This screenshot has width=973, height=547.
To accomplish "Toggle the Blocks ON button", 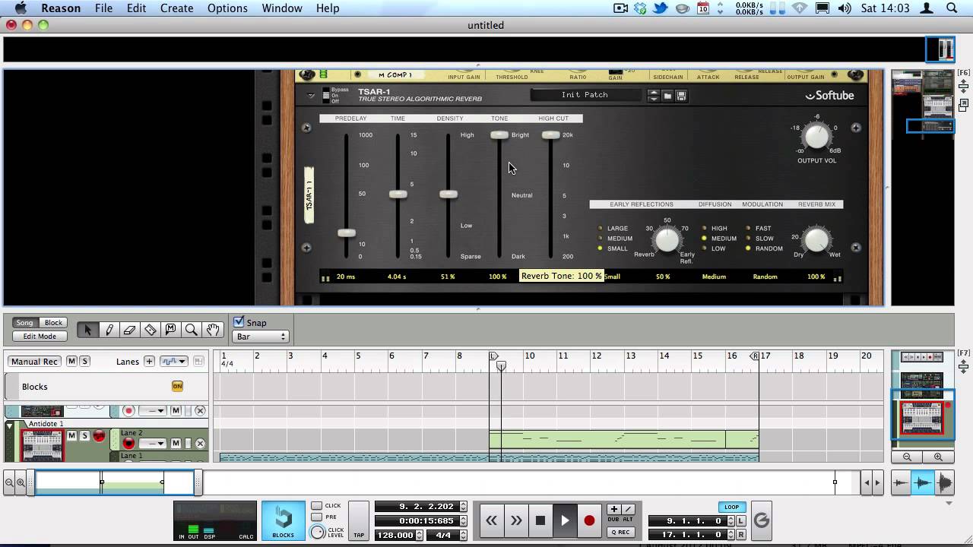I will tap(177, 386).
